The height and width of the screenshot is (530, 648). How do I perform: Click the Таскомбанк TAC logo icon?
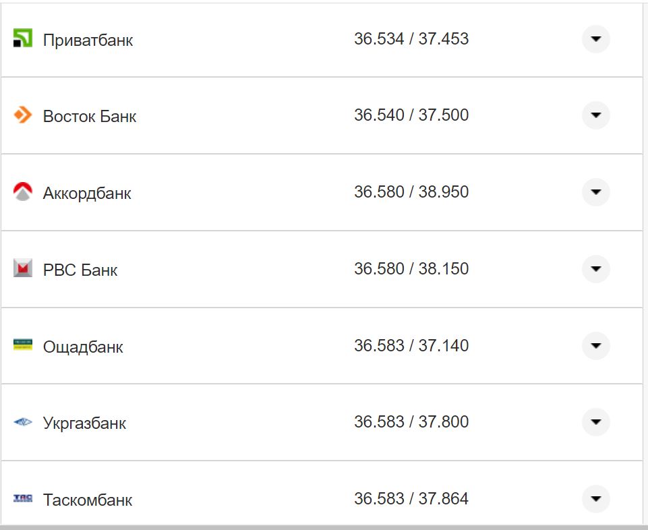coord(22,499)
